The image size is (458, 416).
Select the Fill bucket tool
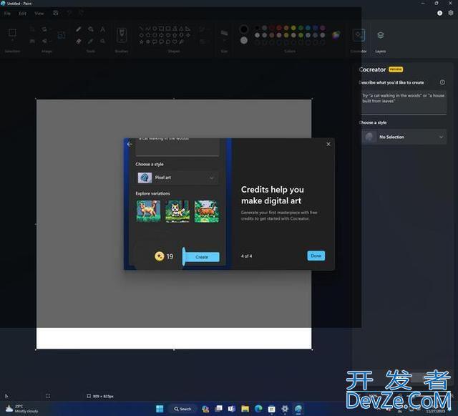click(91, 29)
